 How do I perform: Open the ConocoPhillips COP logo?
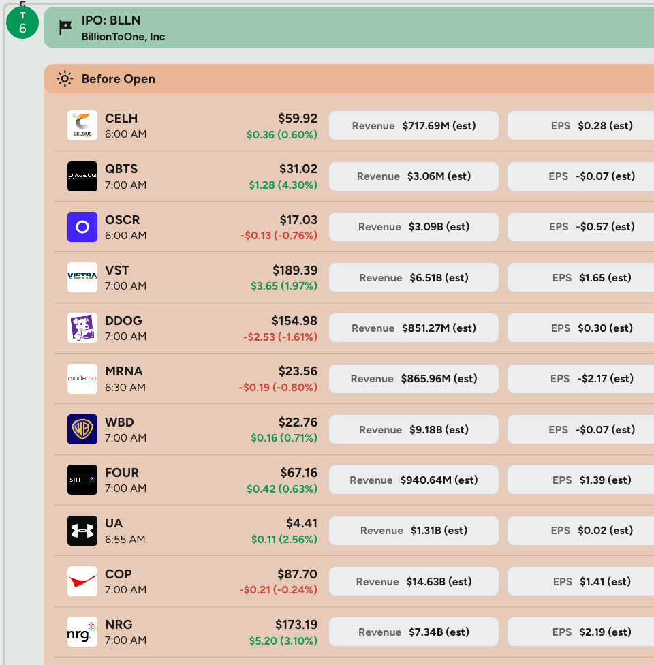click(x=82, y=581)
